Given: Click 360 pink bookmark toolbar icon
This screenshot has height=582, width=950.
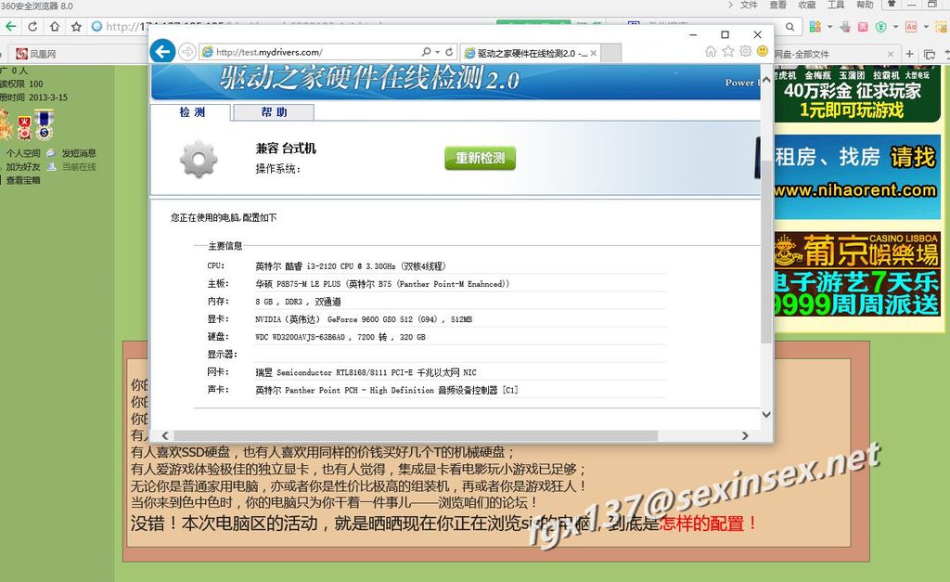Looking at the screenshot, I should pos(864,27).
